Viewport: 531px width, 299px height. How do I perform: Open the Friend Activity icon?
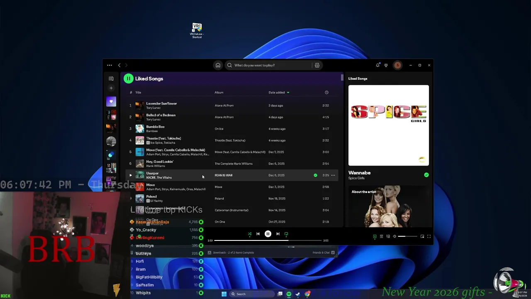pos(386,65)
